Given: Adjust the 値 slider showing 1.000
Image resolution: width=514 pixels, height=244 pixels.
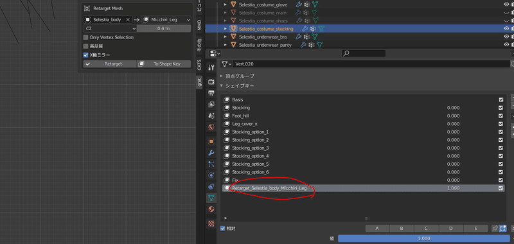Looking at the screenshot, I should [424, 238].
